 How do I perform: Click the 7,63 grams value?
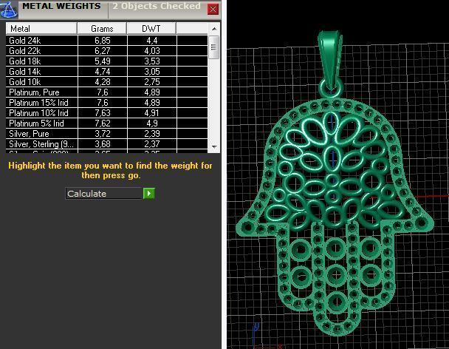(x=103, y=112)
